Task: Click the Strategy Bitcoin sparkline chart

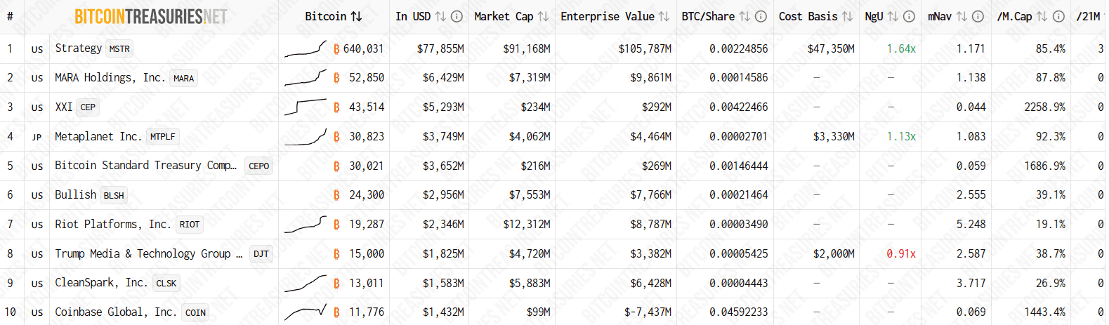Action: tap(306, 48)
